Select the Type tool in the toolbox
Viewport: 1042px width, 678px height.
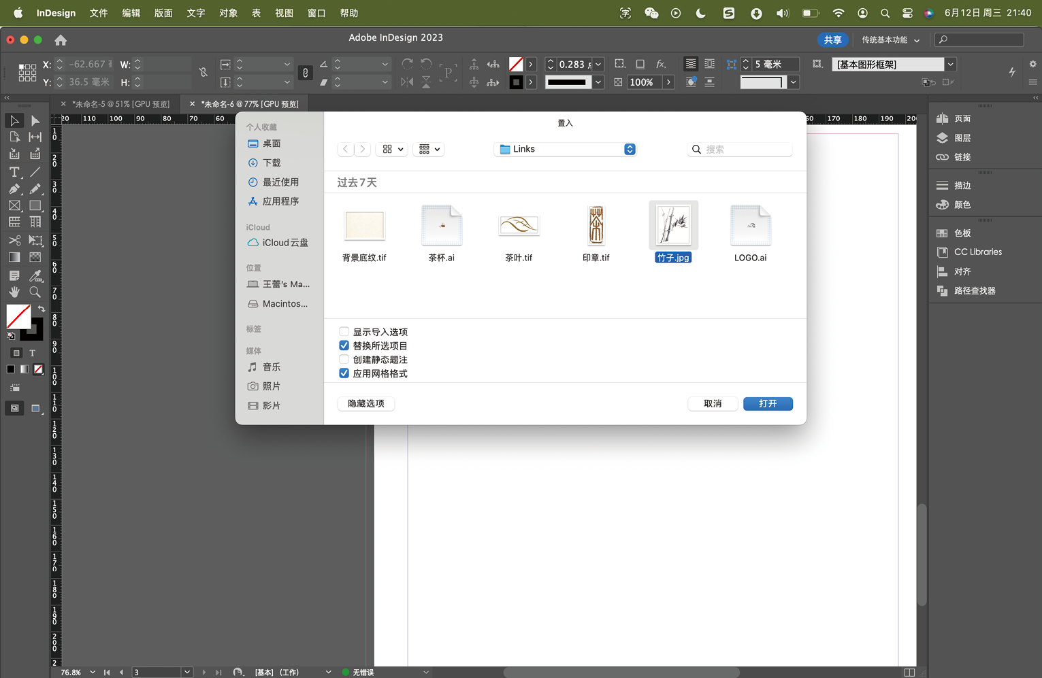coord(14,172)
